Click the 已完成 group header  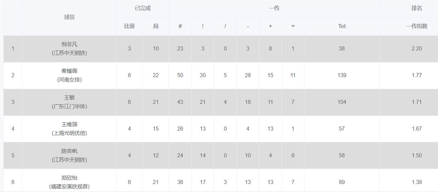tap(142, 8)
